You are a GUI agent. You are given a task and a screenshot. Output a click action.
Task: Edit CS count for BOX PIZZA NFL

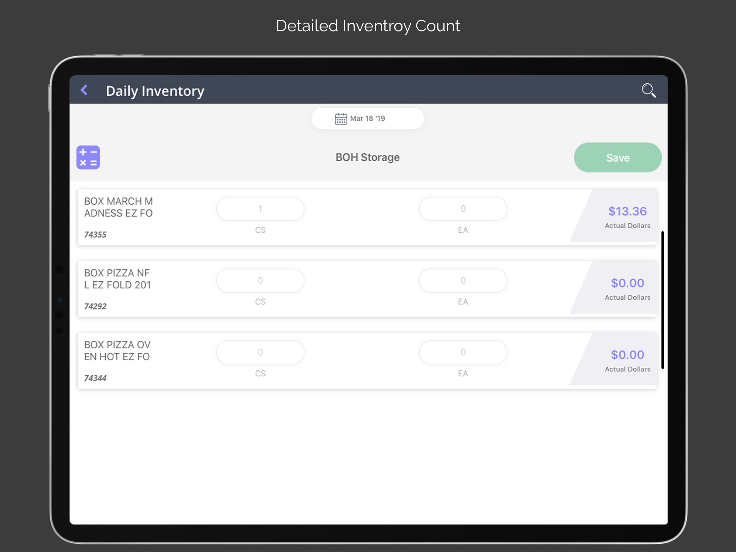click(260, 281)
